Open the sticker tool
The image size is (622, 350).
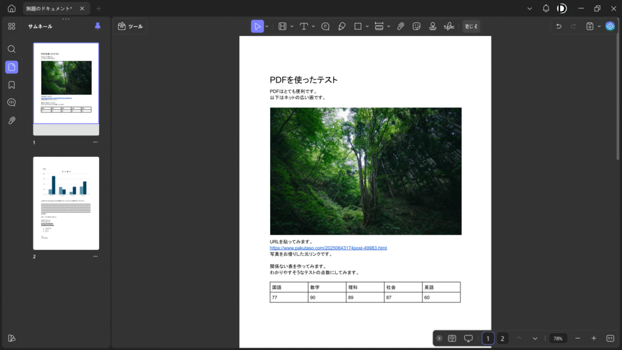pyautogui.click(x=417, y=26)
